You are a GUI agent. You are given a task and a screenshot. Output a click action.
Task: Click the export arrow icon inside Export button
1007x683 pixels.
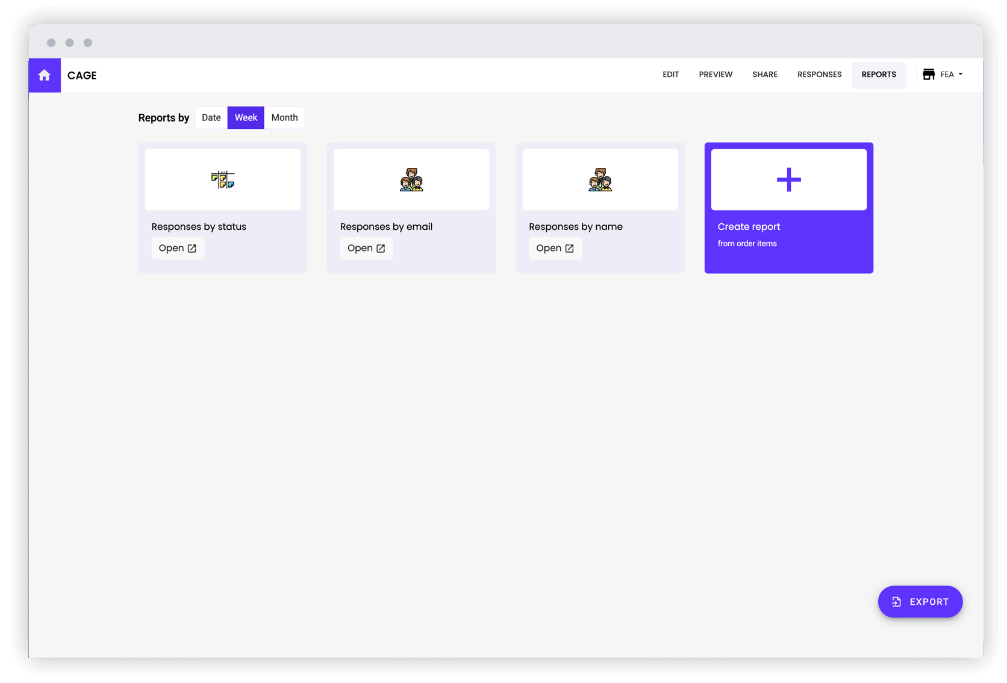click(897, 601)
